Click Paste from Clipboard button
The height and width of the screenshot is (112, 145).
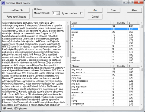(x=16, y=17)
